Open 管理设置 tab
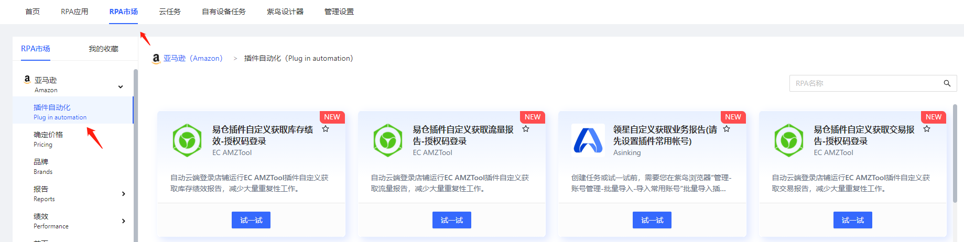This screenshot has width=964, height=242. pyautogui.click(x=339, y=12)
